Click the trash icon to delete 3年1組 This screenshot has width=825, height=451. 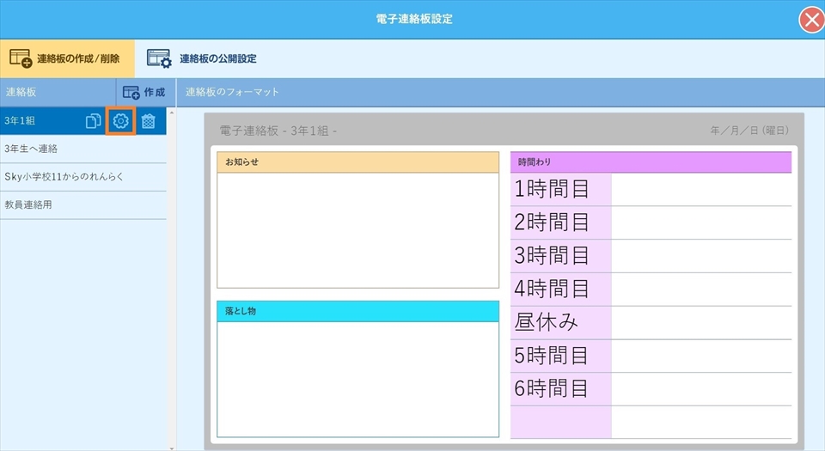coord(148,121)
